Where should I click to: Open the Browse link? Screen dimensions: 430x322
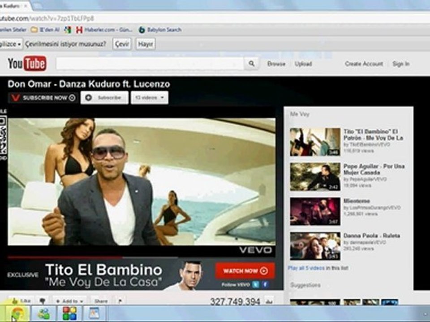(x=276, y=64)
